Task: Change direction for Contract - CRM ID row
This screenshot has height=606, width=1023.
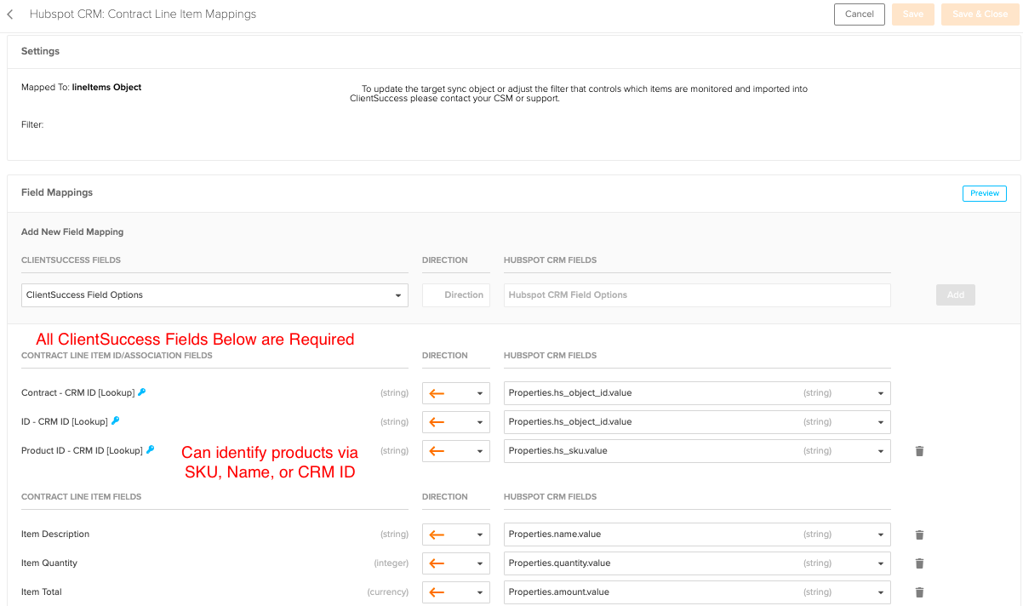Action: point(456,393)
